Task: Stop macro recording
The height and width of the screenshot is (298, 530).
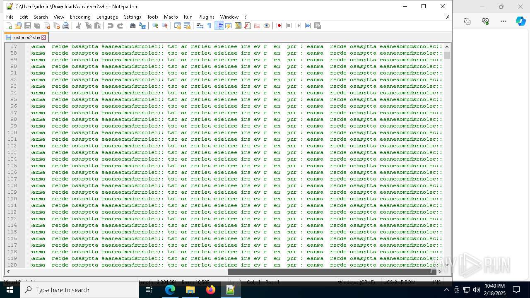Action: (x=289, y=26)
